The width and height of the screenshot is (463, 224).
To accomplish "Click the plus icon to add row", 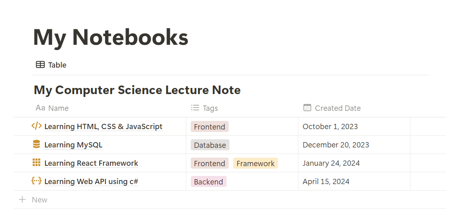I will pos(22,200).
